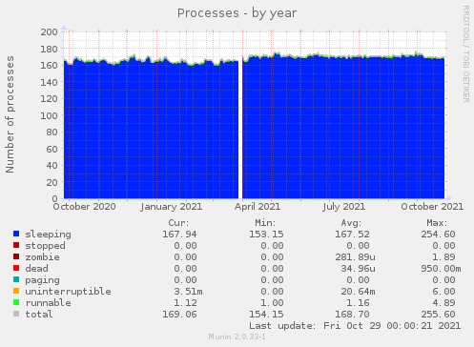
Task: Click the 'July 2021' x-axis label
Action: (x=343, y=207)
